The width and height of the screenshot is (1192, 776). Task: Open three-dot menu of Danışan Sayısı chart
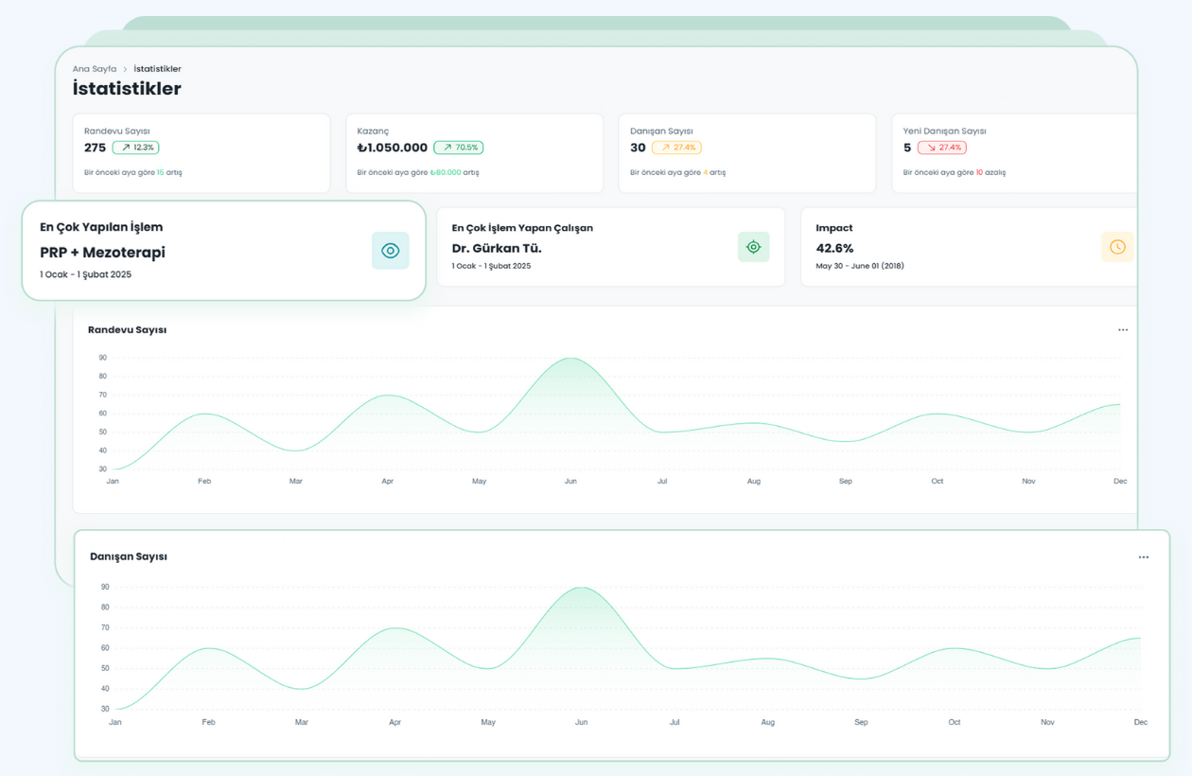coord(1143,557)
